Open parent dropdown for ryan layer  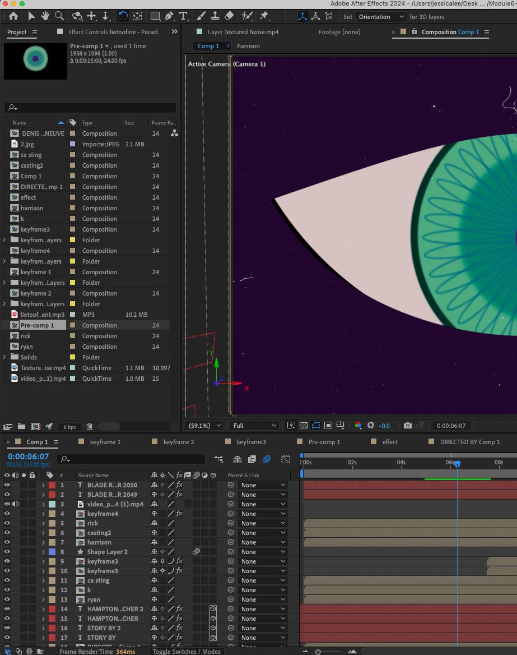(x=263, y=599)
